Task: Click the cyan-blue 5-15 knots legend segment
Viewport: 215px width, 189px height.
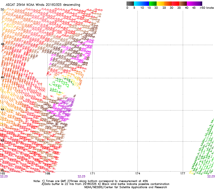Action: click(141, 3)
